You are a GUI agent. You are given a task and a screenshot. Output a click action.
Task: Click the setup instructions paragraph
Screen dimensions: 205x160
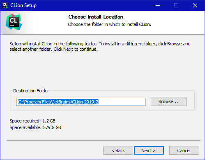pos(100,47)
